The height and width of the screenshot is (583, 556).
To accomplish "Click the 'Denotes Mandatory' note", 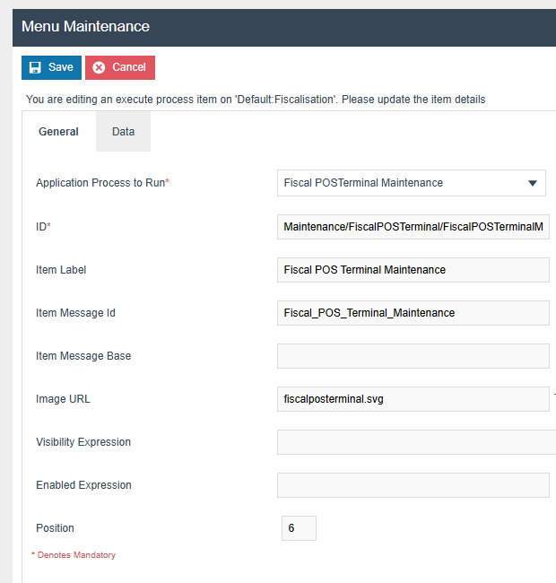I will 75,555.
